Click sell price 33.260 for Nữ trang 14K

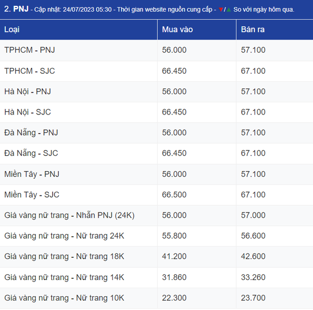pos(253,277)
